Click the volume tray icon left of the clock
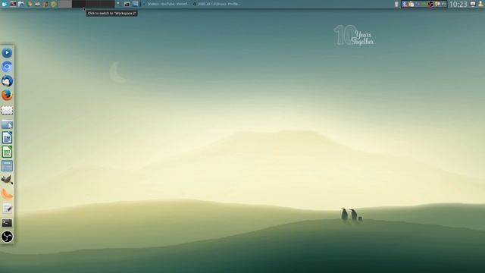Screen dimensions: 485x273 (x=443, y=4)
